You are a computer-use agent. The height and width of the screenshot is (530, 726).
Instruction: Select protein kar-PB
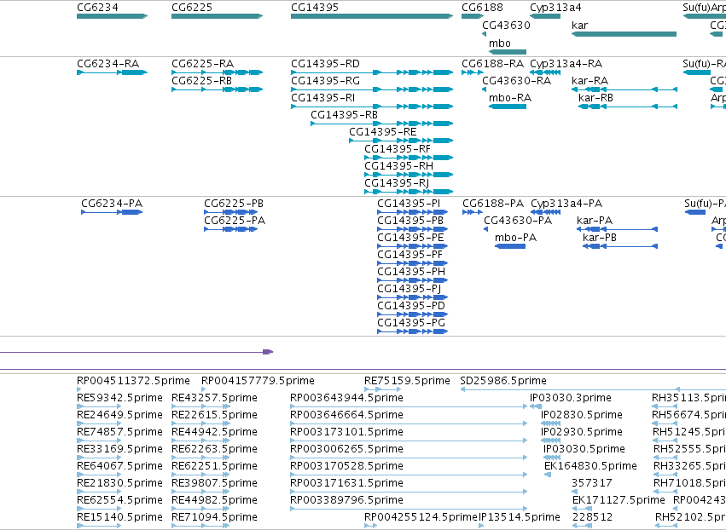pos(600,238)
